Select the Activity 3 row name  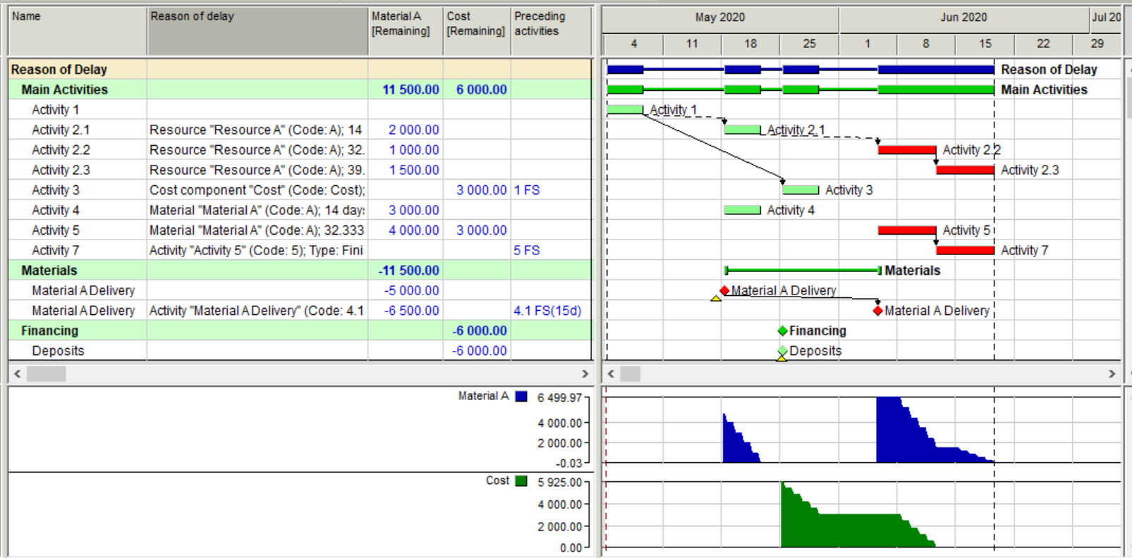[x=56, y=190]
